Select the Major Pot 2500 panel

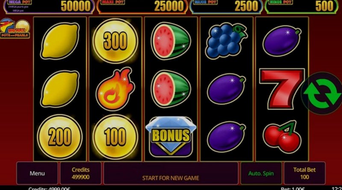click(226, 6)
